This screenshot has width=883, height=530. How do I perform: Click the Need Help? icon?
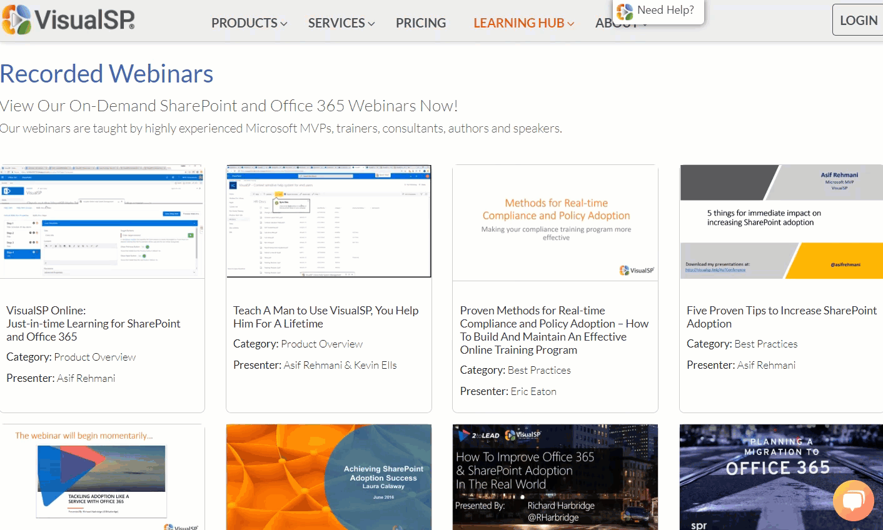tap(625, 11)
